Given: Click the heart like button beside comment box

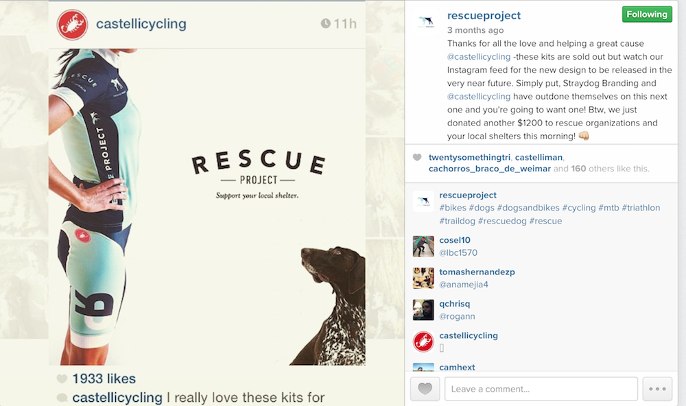Looking at the screenshot, I should tap(425, 389).
